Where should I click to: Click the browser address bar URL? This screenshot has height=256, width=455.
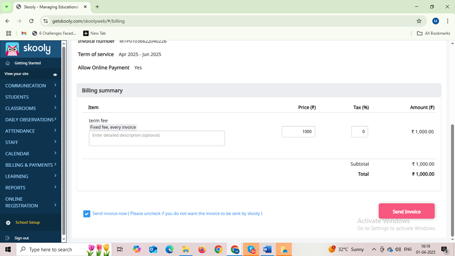coord(88,21)
